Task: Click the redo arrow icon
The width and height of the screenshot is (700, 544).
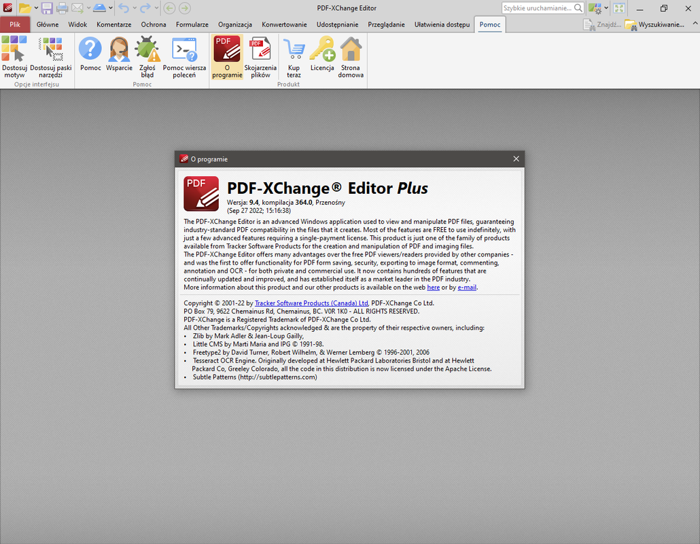Action: coord(145,8)
